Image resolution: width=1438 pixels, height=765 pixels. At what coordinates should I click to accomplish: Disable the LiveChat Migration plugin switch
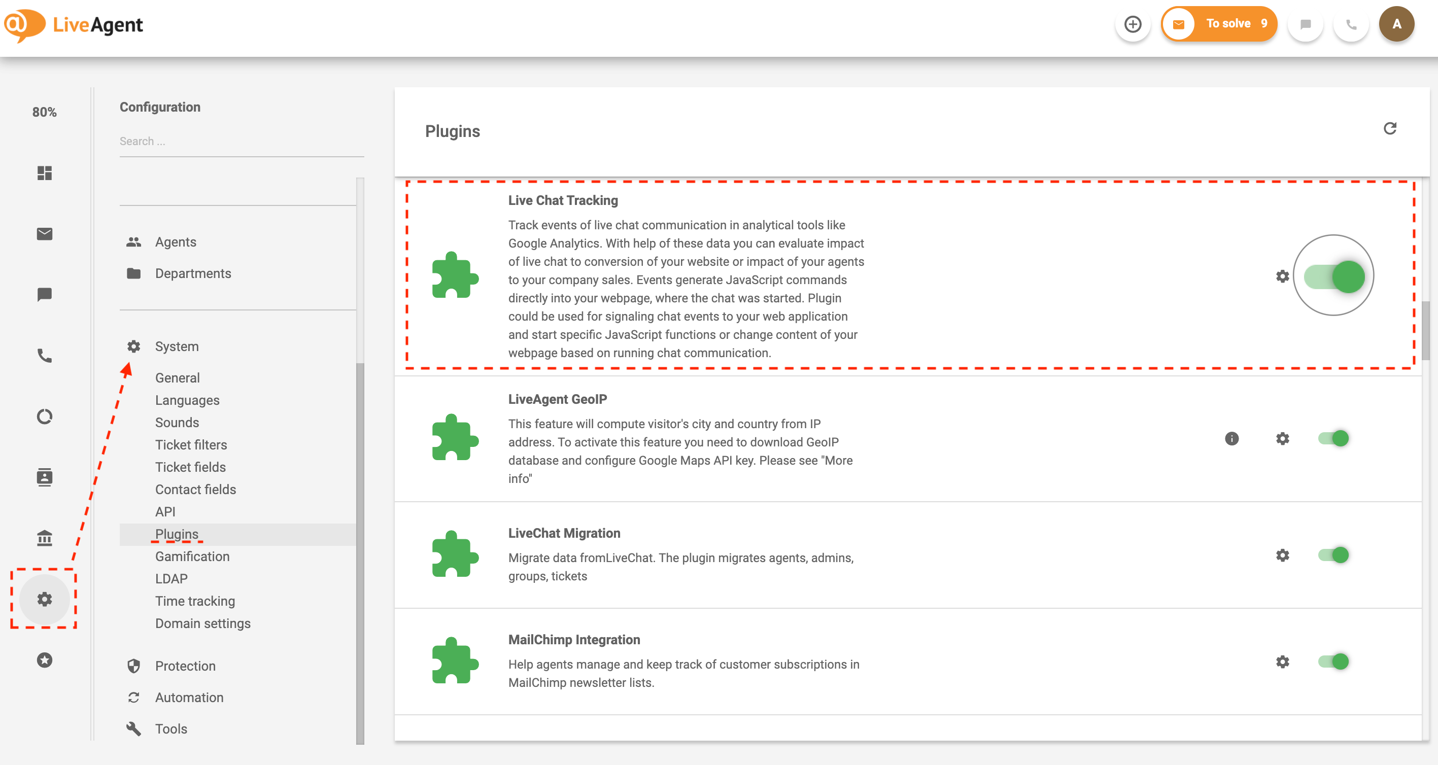[1333, 555]
